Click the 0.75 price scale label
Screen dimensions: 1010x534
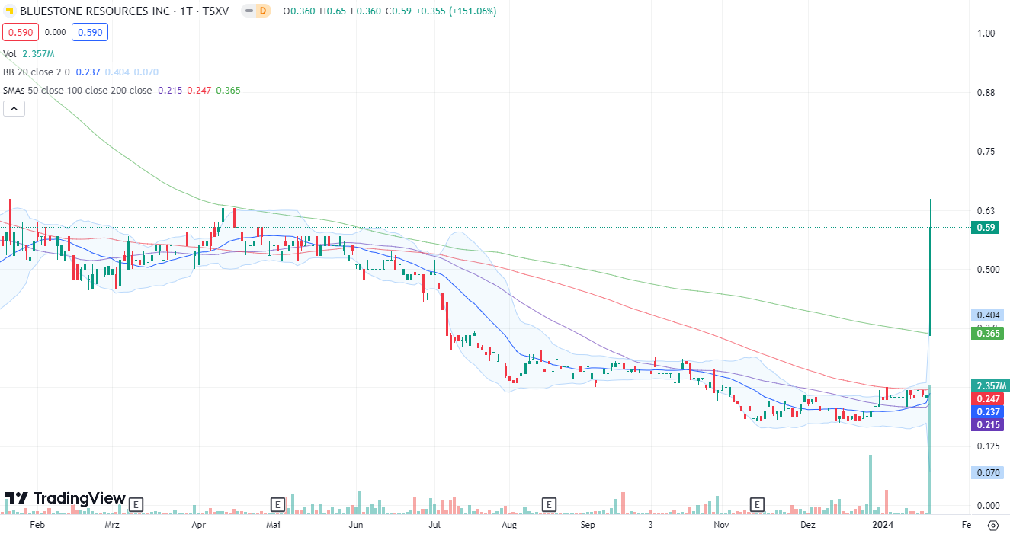(986, 152)
